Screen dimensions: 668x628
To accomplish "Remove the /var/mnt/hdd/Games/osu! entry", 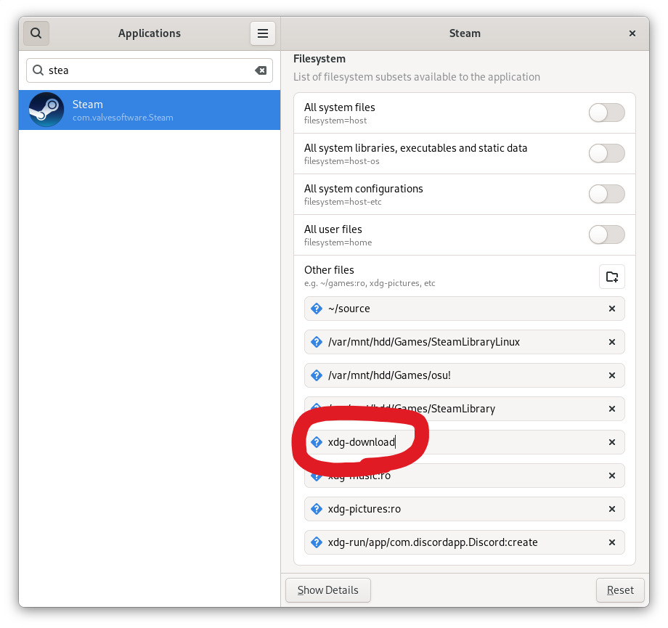I will coord(612,375).
